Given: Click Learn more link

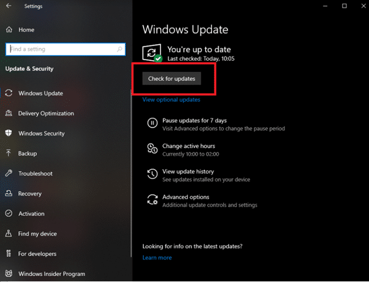Looking at the screenshot, I should pyautogui.click(x=157, y=257).
